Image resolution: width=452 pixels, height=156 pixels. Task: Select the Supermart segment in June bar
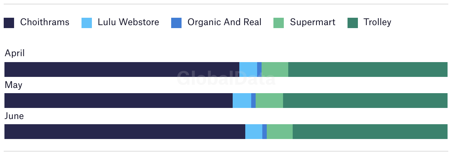click(280, 132)
